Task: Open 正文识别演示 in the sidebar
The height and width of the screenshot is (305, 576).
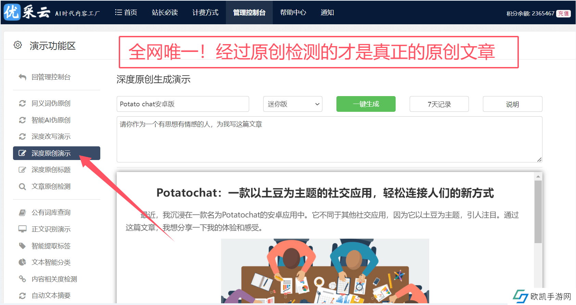Action: 51,229
